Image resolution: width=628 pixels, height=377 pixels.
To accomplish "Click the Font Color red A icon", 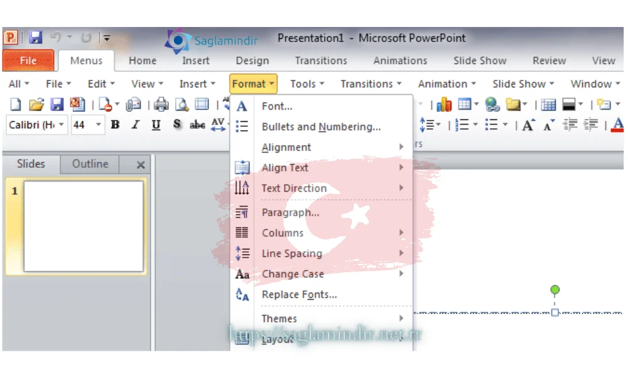I will pyautogui.click(x=618, y=124).
